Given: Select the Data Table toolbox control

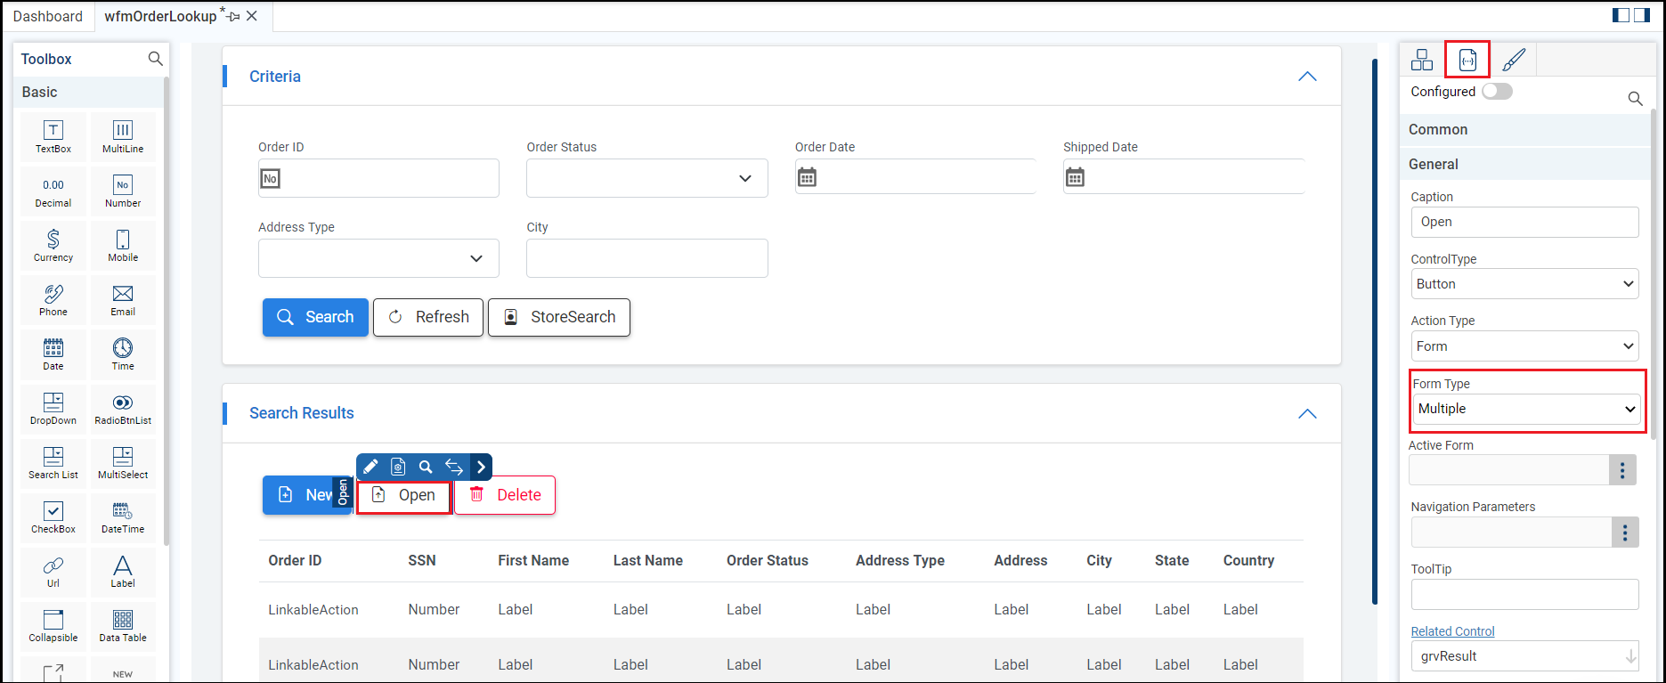Looking at the screenshot, I should pos(123,625).
